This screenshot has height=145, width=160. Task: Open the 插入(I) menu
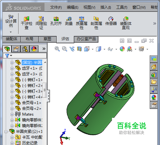point(106,7)
